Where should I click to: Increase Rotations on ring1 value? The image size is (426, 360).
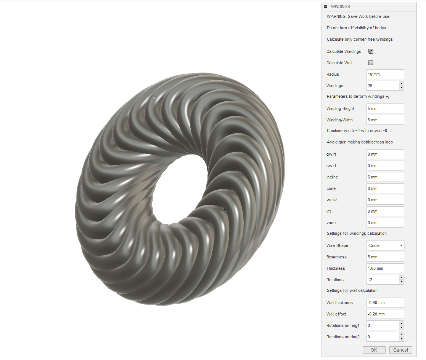pos(402,323)
